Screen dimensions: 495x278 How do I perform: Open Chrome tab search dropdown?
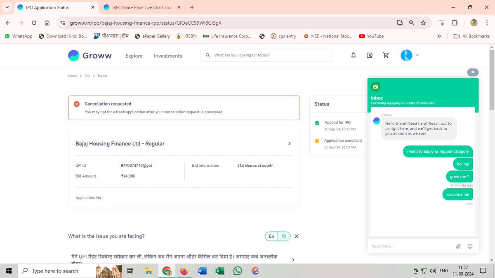coord(7,7)
